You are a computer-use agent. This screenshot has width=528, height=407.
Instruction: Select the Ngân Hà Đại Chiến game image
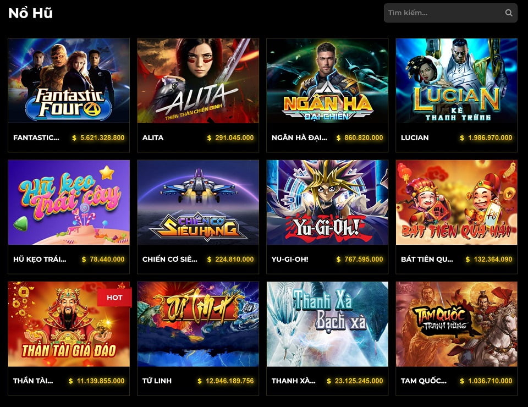point(327,80)
